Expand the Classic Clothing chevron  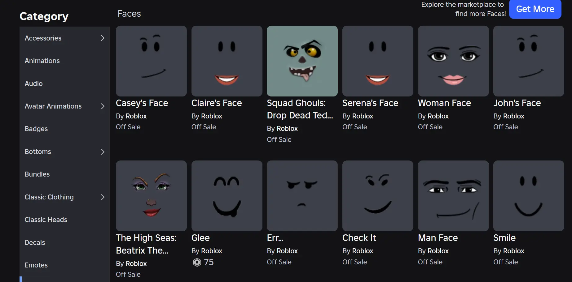coord(103,197)
